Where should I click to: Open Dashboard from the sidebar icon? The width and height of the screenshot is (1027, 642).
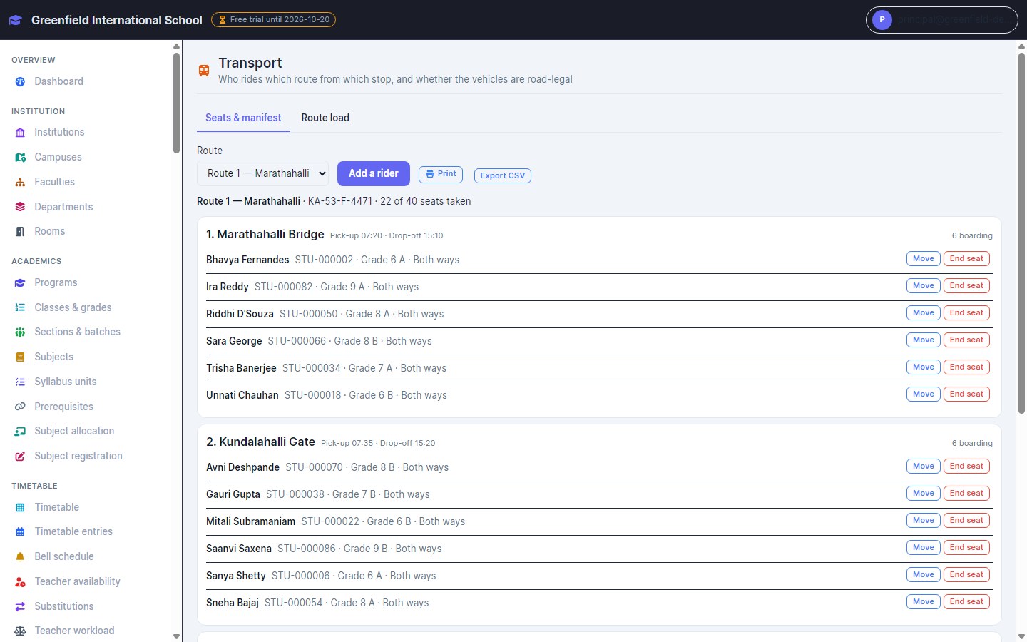(x=20, y=82)
